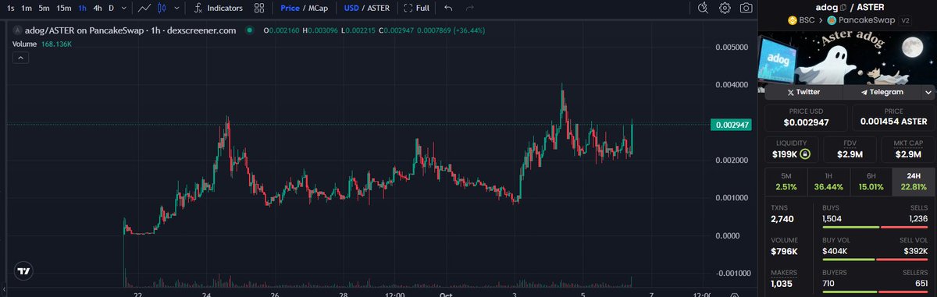Click the undo arrow in the chart toolbar
This screenshot has width=937, height=297.
(447, 9)
